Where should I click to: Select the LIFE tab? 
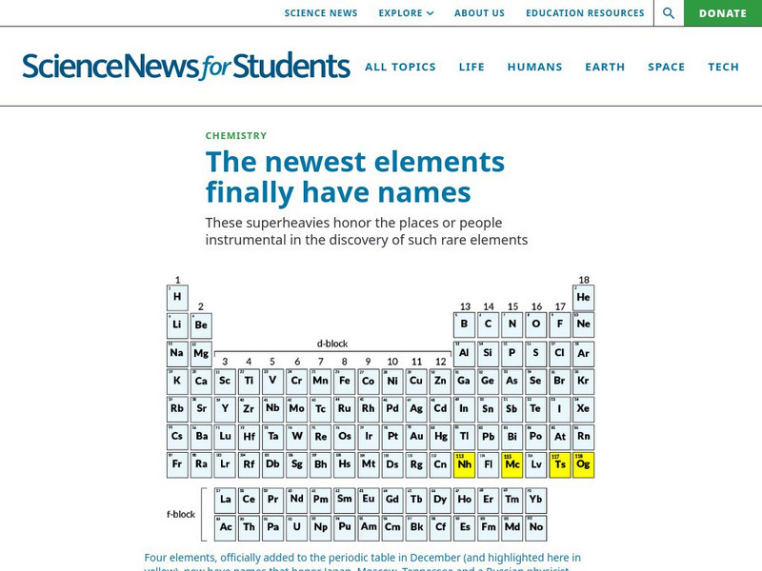(472, 68)
